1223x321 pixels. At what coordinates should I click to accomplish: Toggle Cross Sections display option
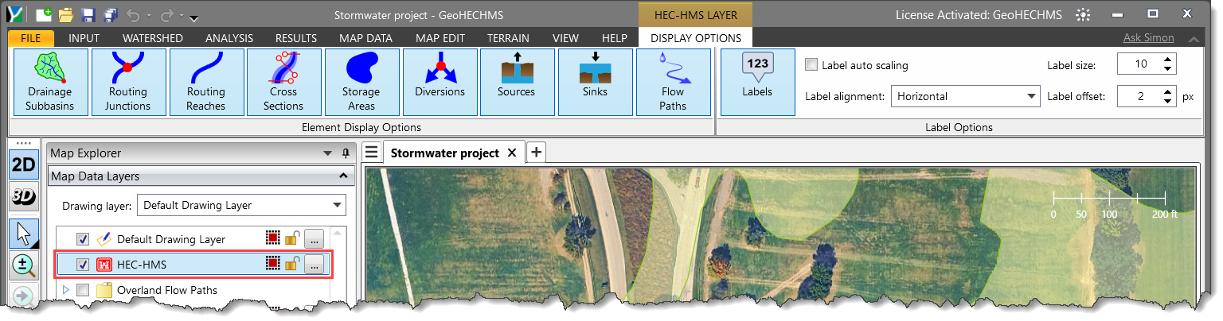click(x=283, y=83)
